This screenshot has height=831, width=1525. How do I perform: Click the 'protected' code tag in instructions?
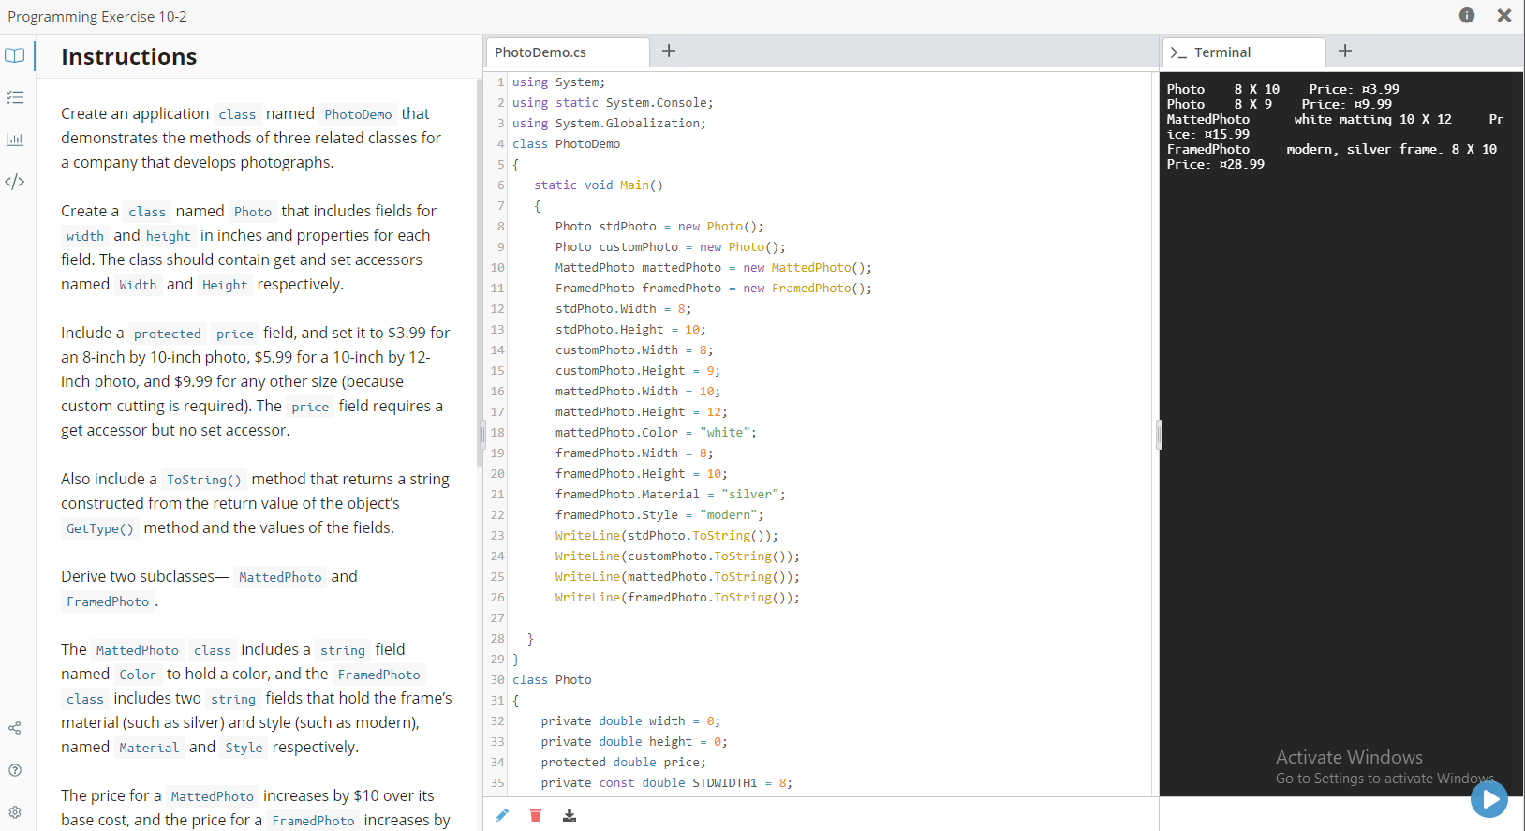[168, 334]
